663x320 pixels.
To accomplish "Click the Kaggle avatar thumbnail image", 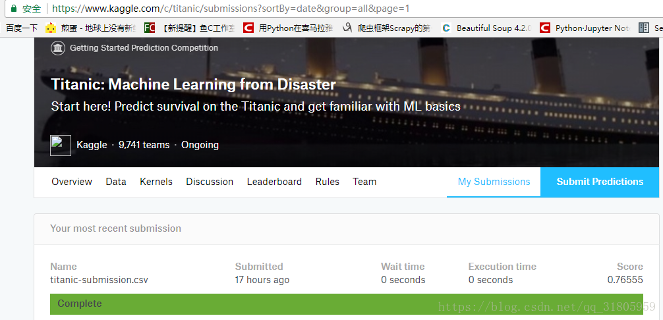I will point(61,146).
